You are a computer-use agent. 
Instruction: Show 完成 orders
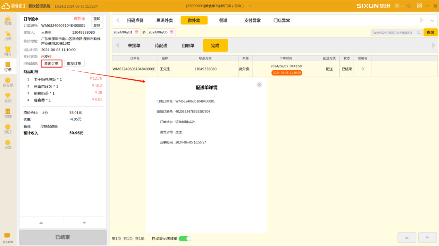coord(215,45)
